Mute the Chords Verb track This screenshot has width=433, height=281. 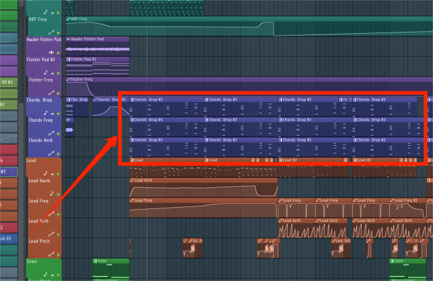59,154
